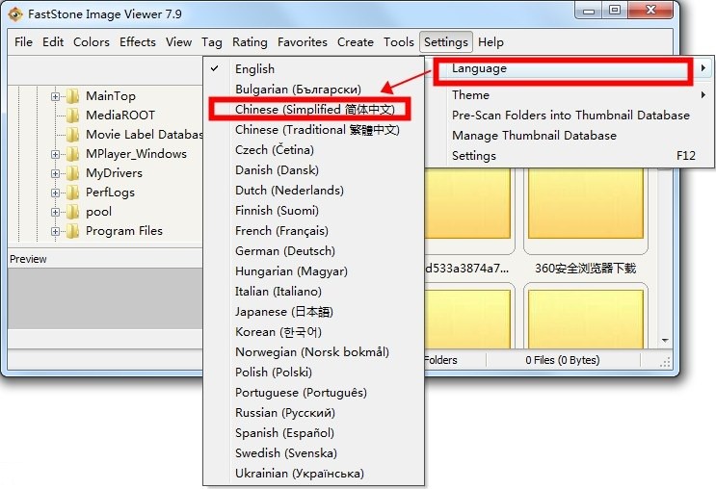Viewport: 716px width, 489px height.
Task: Choose Russian language
Action: point(313,413)
